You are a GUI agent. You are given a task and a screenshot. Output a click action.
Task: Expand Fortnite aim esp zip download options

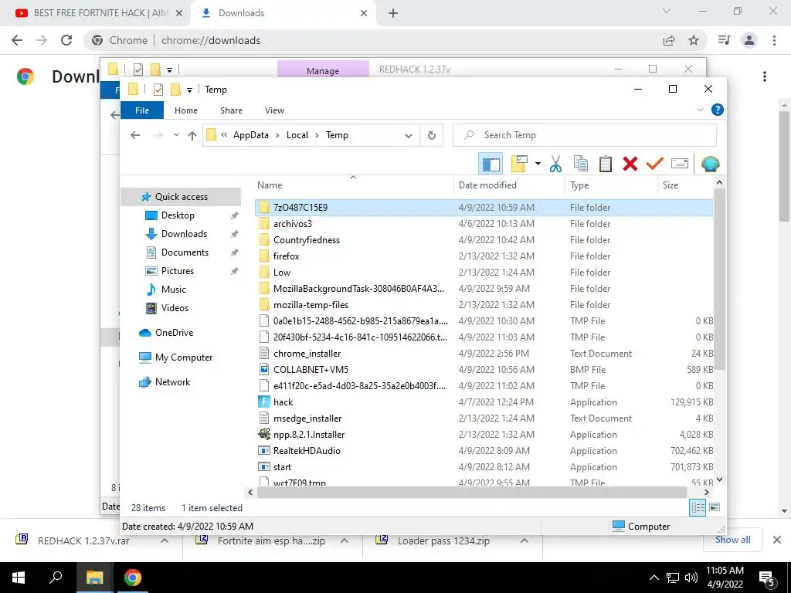coord(345,540)
